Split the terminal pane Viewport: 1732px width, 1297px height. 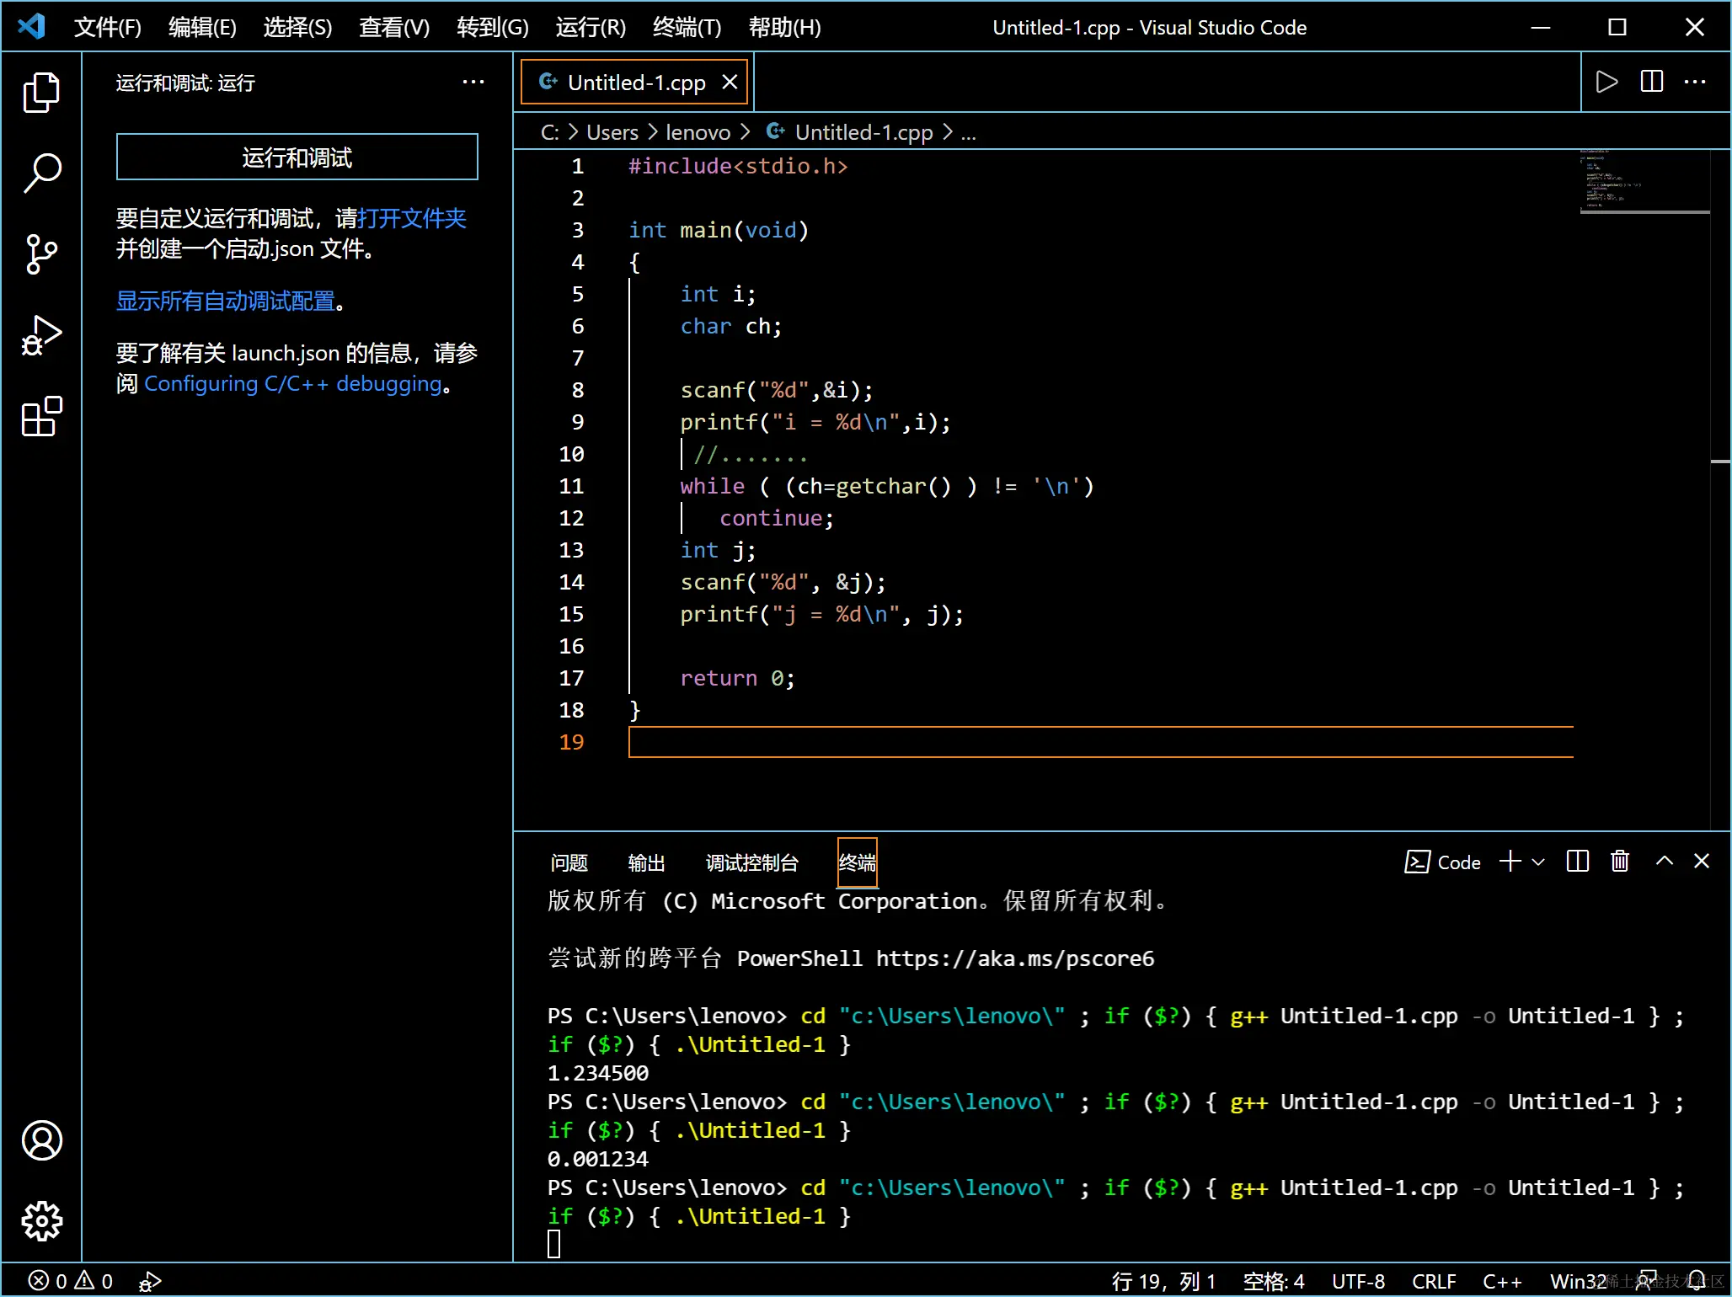coord(1577,862)
